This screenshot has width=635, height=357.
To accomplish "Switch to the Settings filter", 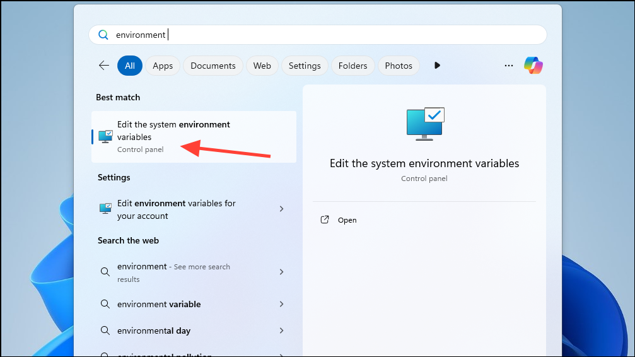I will 305,66.
